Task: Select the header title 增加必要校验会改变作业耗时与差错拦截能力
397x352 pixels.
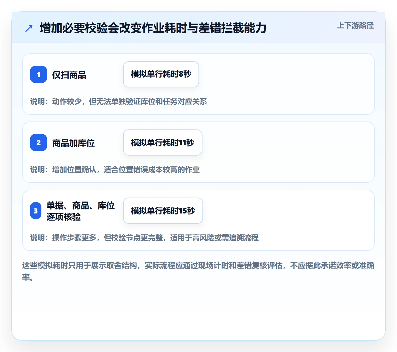Action: [153, 28]
